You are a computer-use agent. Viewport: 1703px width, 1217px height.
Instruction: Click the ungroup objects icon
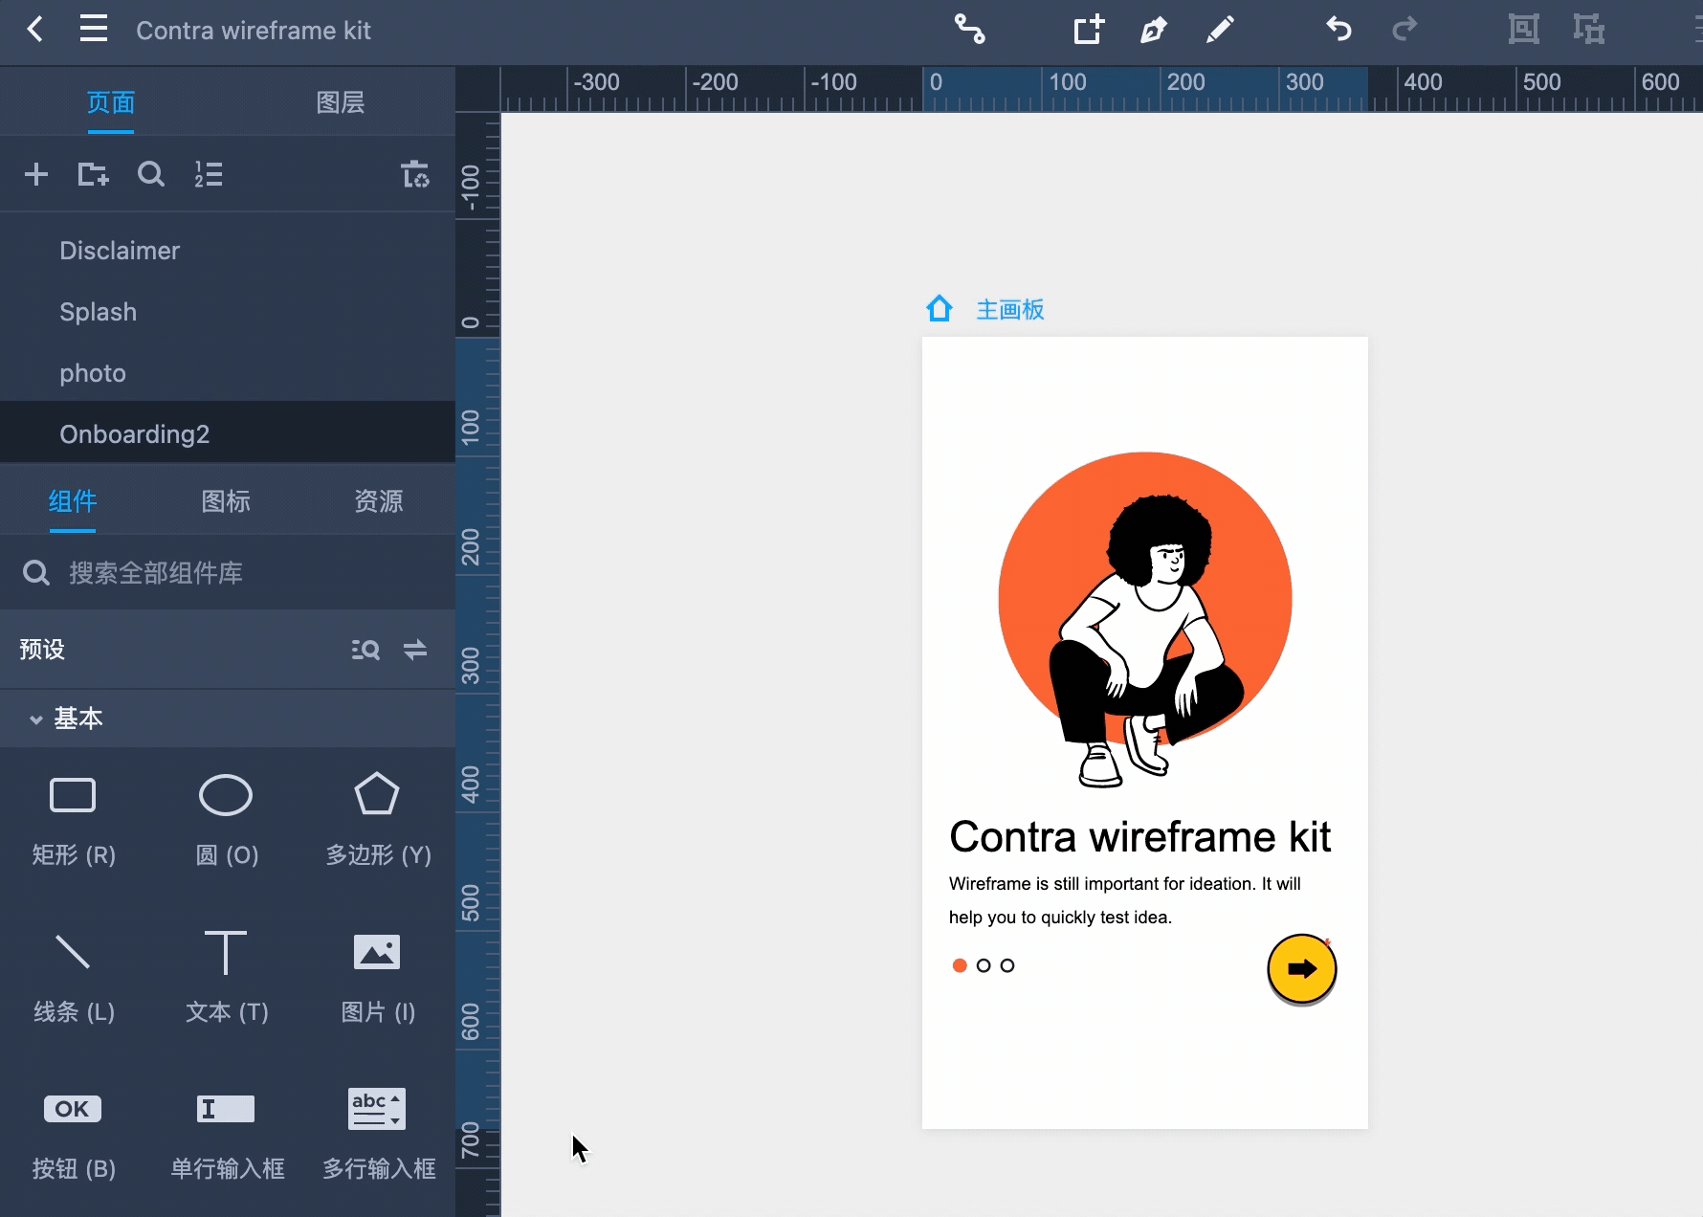[x=1589, y=30]
